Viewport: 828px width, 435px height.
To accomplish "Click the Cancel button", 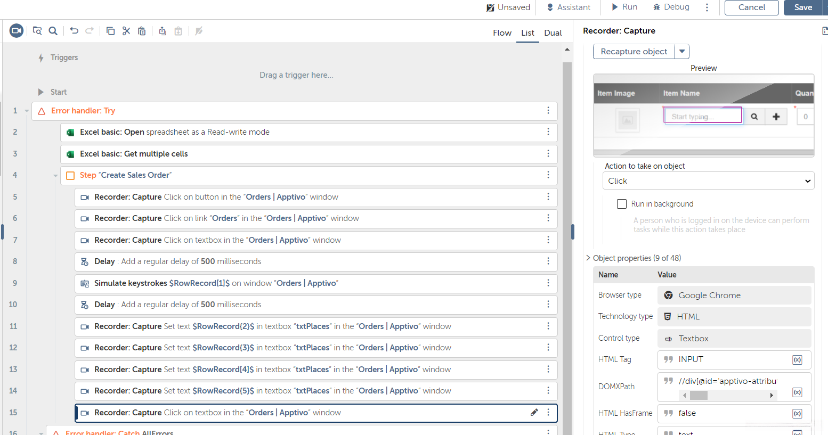I will (x=751, y=7).
